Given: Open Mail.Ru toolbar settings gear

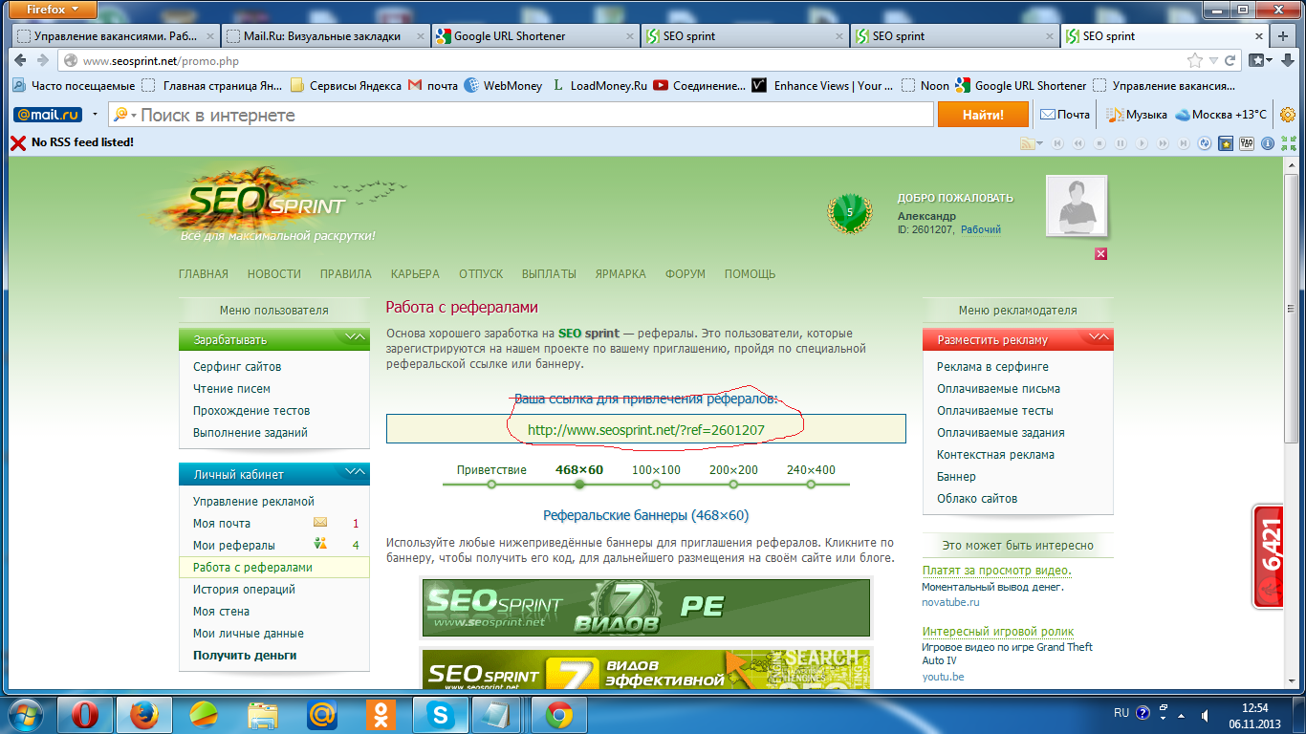Looking at the screenshot, I should (x=1287, y=115).
